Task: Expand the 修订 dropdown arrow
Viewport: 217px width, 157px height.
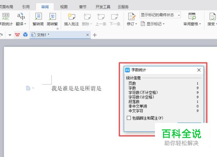Action: [136, 24]
